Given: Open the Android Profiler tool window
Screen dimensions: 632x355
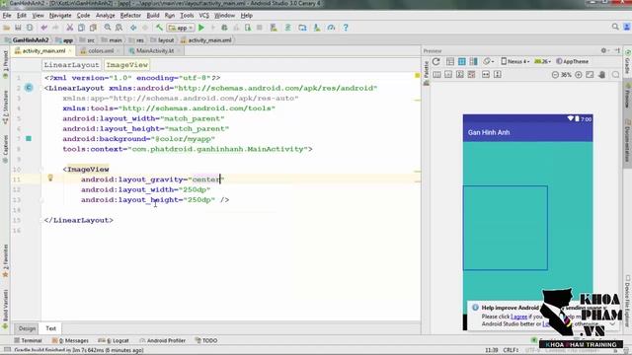Looking at the screenshot, I should (162, 340).
